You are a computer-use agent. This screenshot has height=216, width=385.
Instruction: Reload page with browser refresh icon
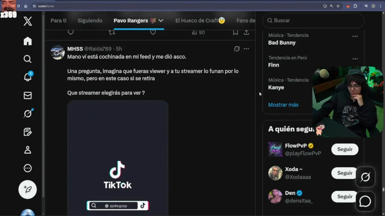(x=19, y=6)
